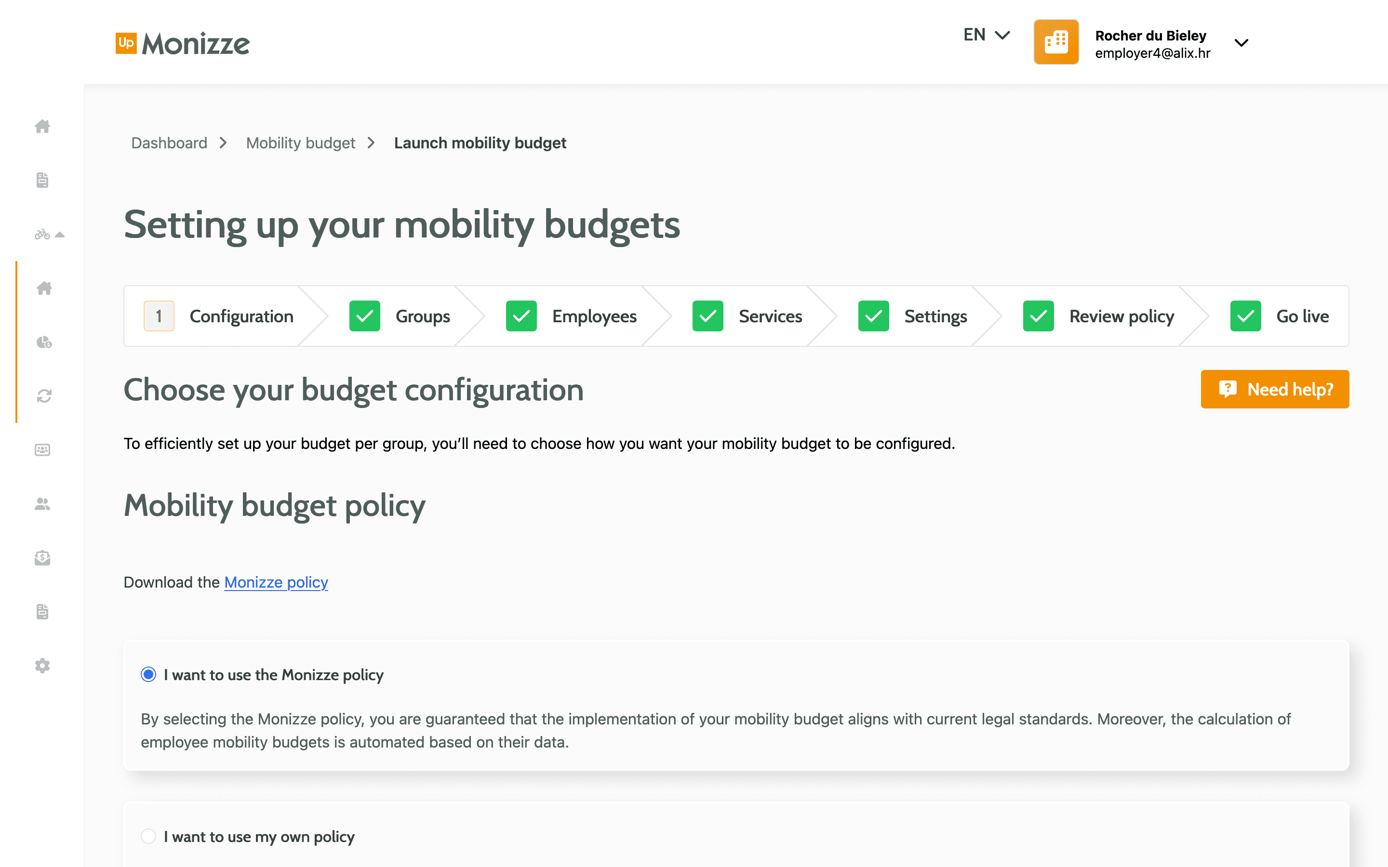1388x867 pixels.
Task: Navigate to Dashboard via the breadcrumb
Action: pyautogui.click(x=169, y=143)
